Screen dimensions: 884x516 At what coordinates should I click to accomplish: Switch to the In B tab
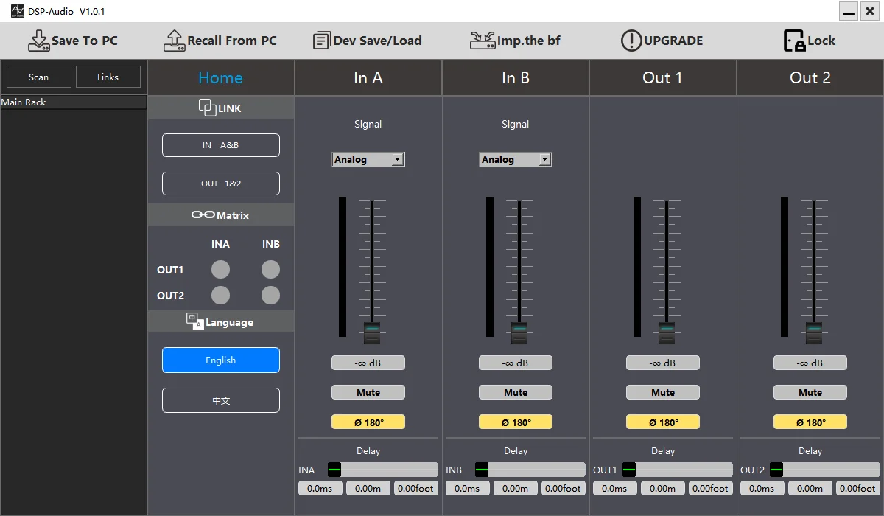click(x=516, y=77)
